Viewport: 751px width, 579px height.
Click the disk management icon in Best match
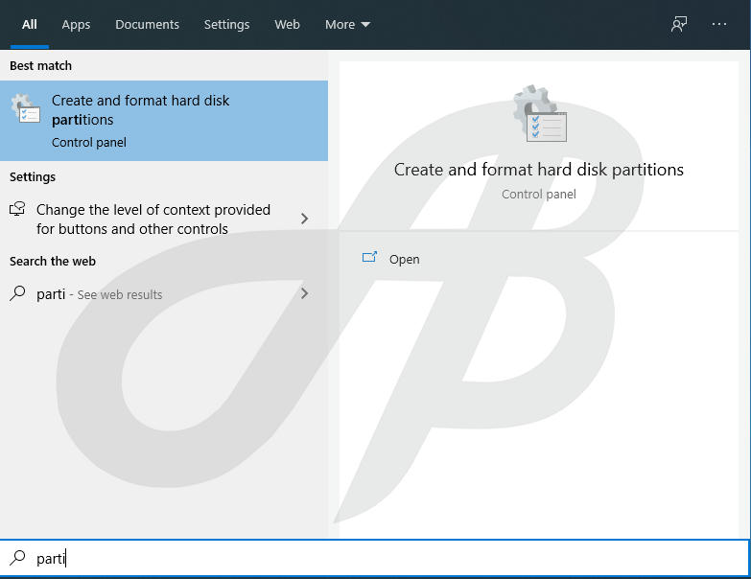point(26,109)
